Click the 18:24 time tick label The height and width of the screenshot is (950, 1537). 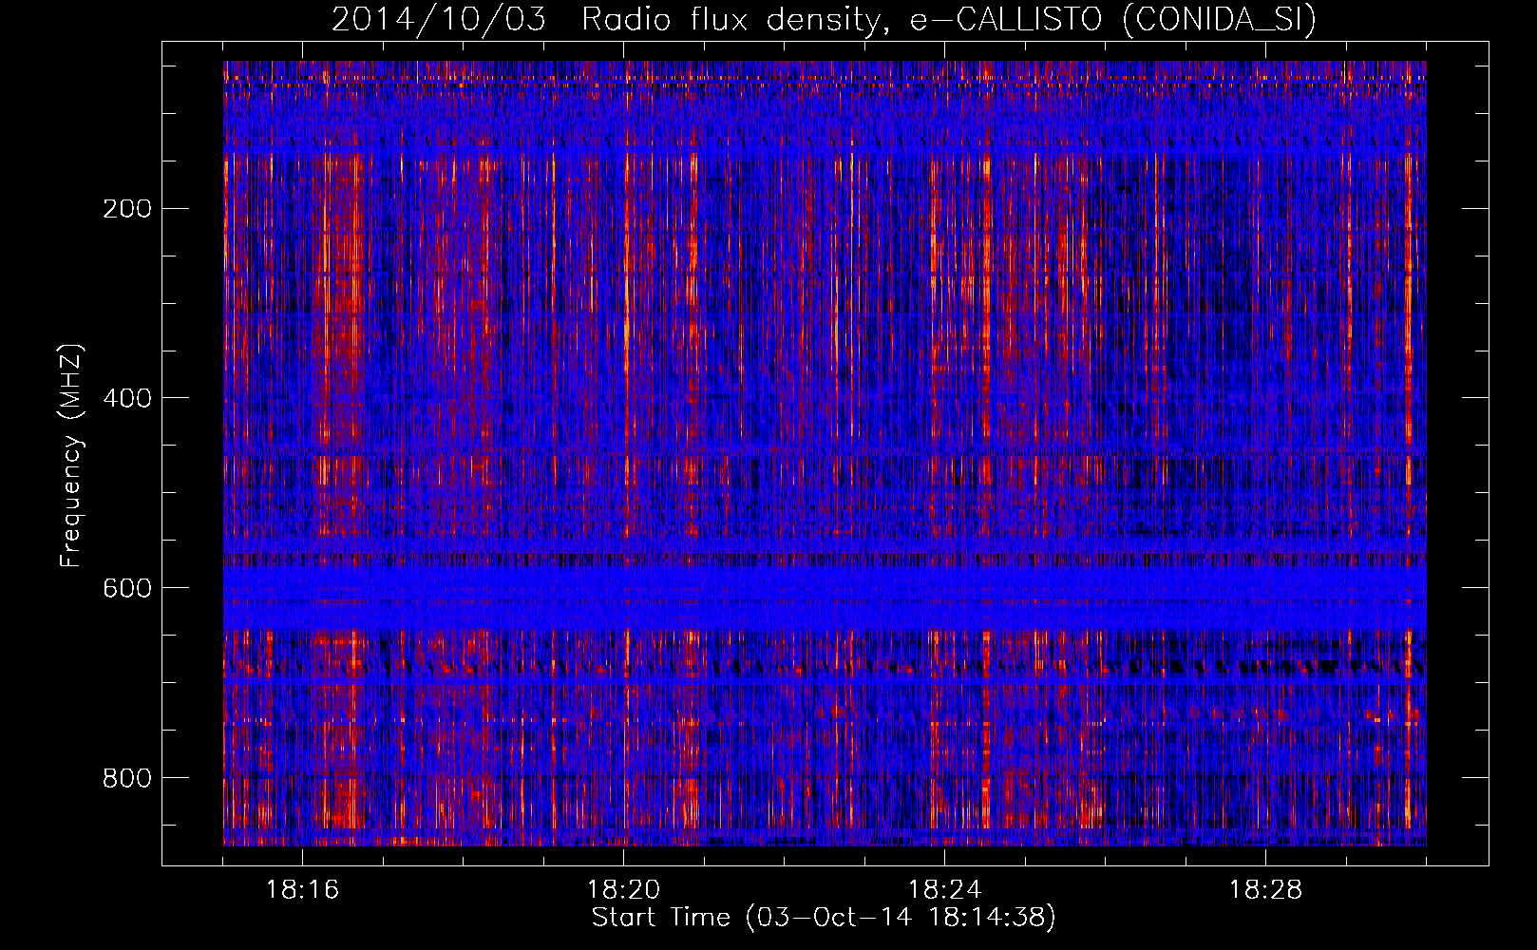(944, 890)
